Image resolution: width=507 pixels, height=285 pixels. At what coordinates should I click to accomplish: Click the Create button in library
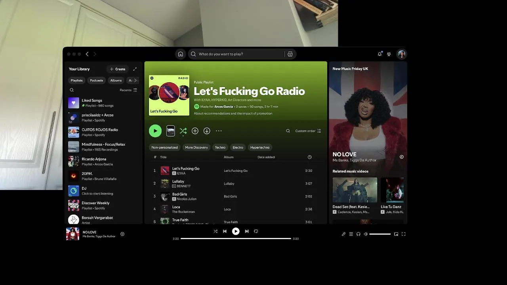(118, 69)
